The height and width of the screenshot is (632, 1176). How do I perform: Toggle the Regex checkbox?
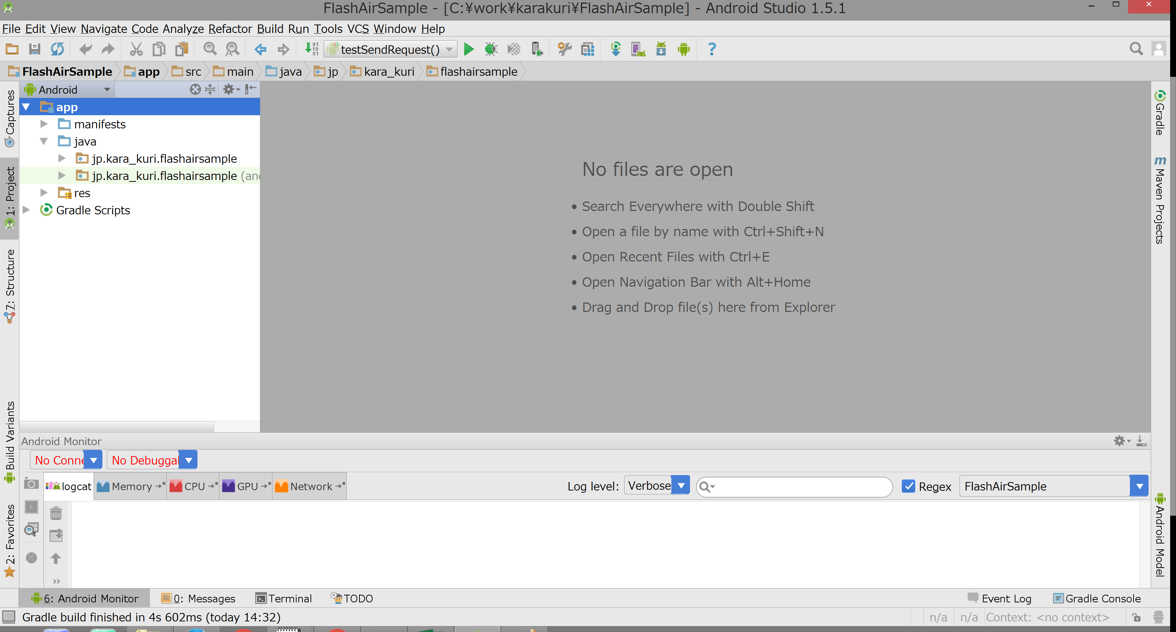tap(908, 486)
